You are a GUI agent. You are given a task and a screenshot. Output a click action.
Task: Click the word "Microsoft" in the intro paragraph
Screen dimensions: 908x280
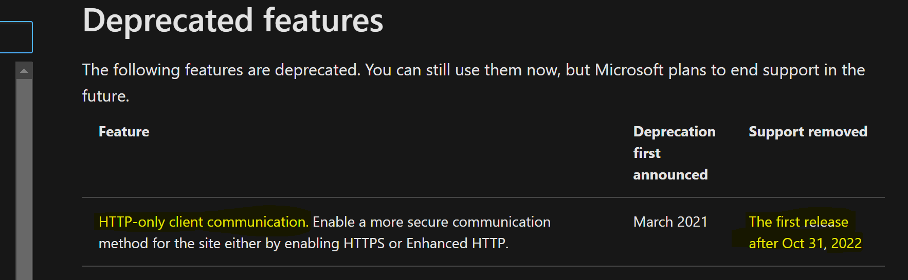[x=629, y=70]
